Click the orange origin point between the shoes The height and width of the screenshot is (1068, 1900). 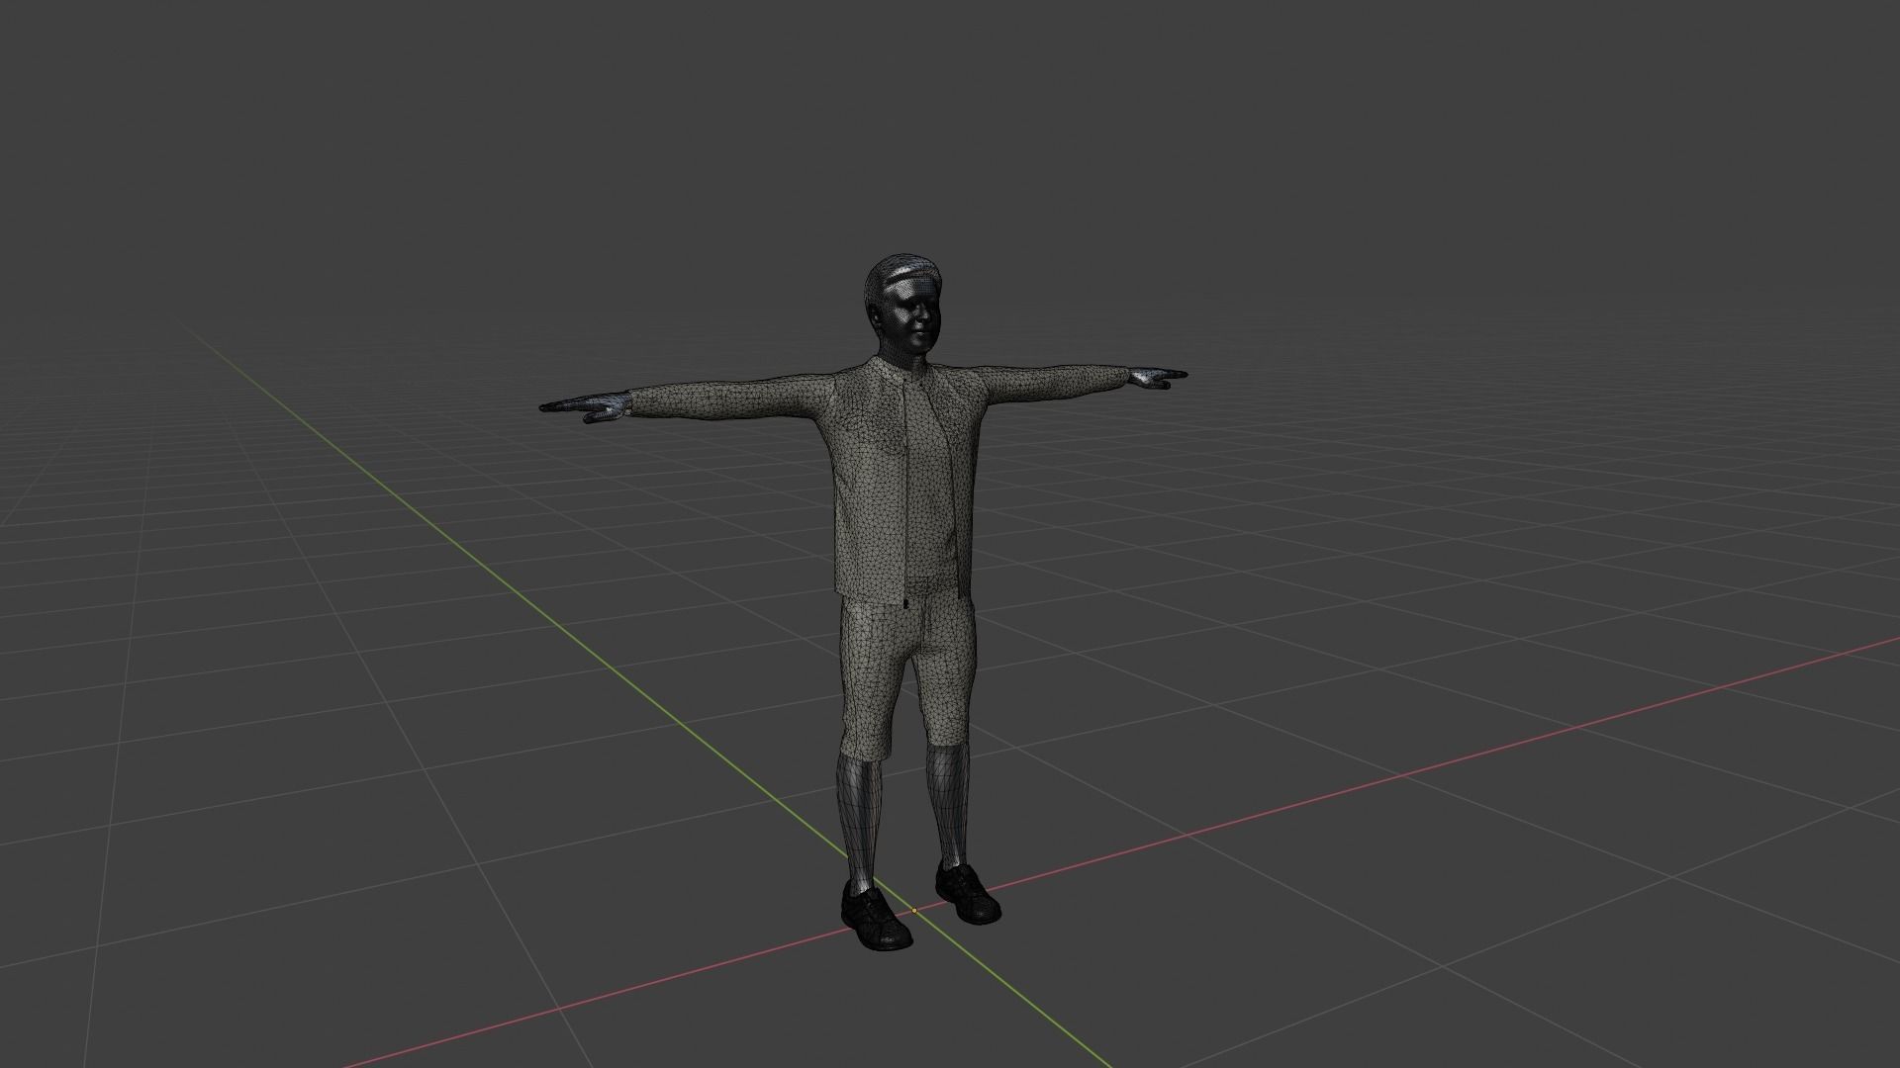[x=914, y=910]
